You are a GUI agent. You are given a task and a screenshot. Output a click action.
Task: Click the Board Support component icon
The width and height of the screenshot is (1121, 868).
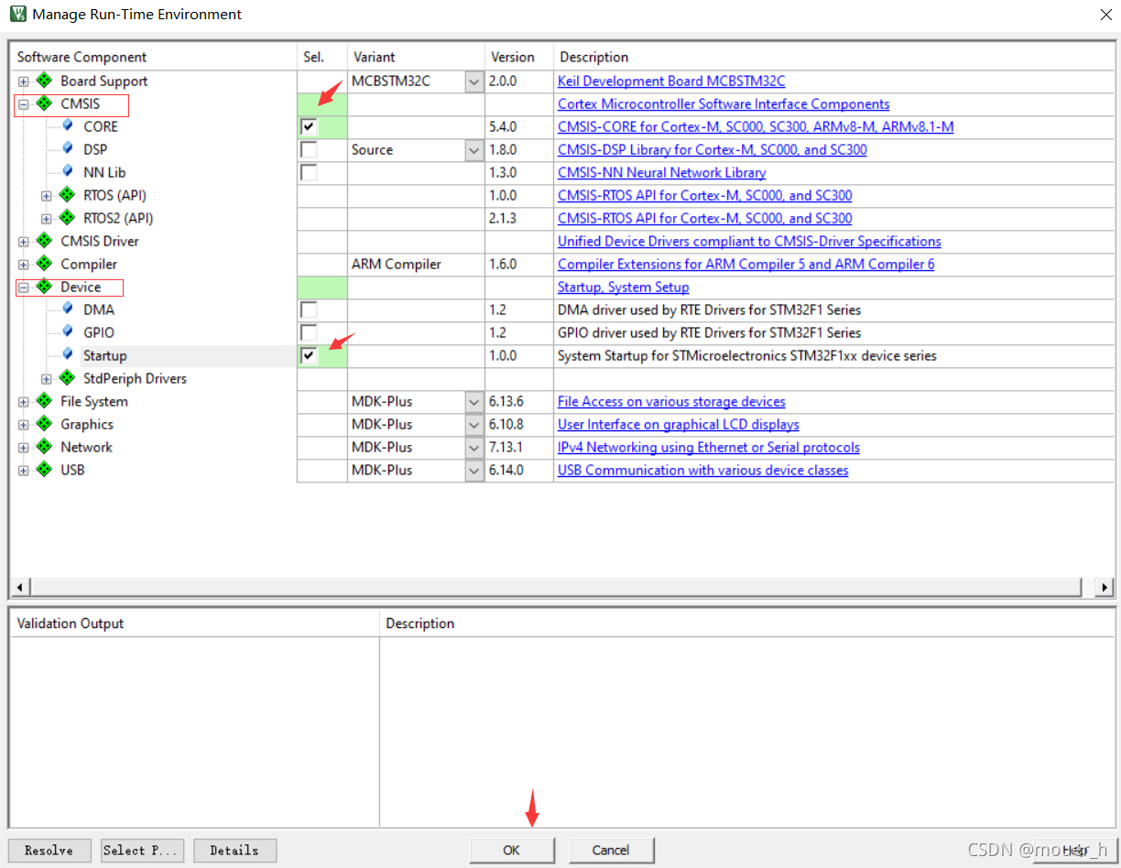point(44,81)
